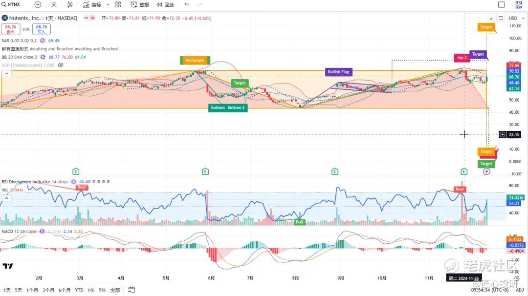The width and height of the screenshot is (528, 296).
Task: Click plus icon next to 22.15 price
Action: tap(503, 134)
